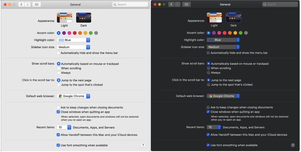
Task: Select pink accent color in light window
Action: [x=69, y=33]
